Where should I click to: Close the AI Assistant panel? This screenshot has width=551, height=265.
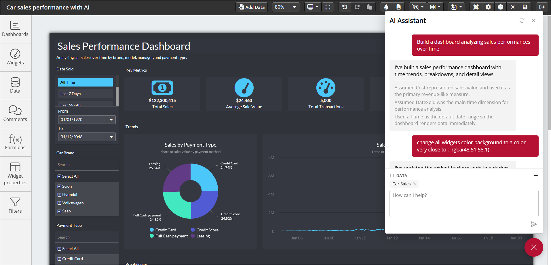pos(533,20)
